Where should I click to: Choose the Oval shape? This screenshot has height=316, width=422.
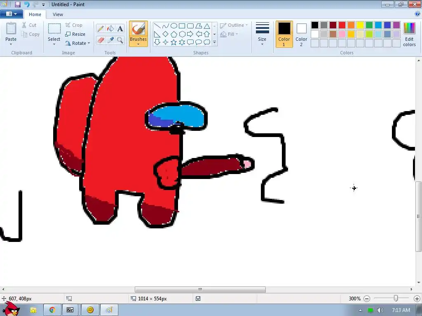pos(174,26)
